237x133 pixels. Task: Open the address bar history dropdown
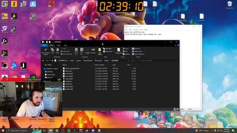pos(128,61)
